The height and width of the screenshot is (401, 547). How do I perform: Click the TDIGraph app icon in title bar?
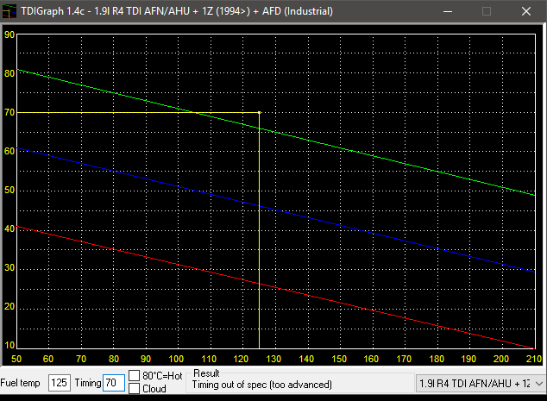pos(10,13)
